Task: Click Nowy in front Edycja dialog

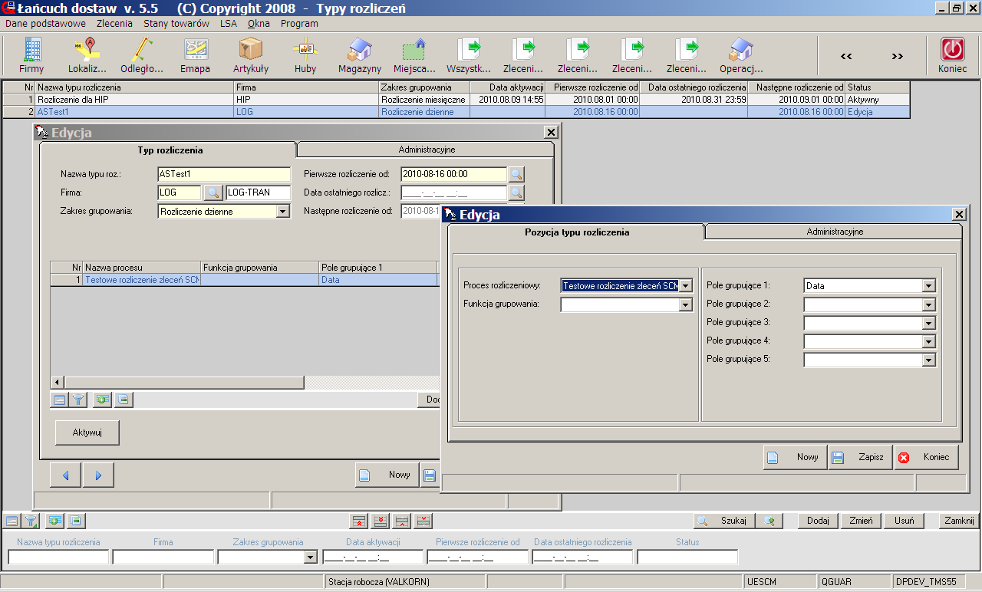Action: click(x=795, y=457)
